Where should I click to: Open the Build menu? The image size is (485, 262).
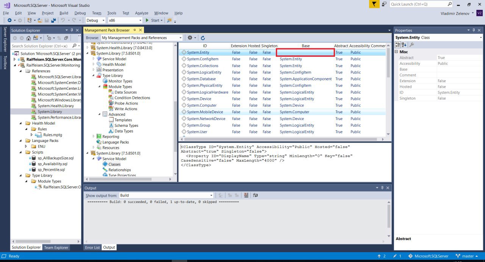(64, 13)
